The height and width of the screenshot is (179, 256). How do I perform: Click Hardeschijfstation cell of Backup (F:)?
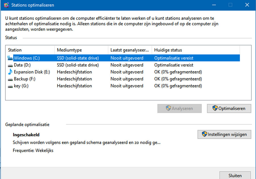[74, 79]
